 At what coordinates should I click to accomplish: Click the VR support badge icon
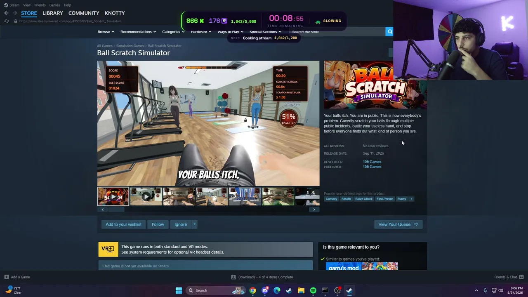[x=108, y=249]
